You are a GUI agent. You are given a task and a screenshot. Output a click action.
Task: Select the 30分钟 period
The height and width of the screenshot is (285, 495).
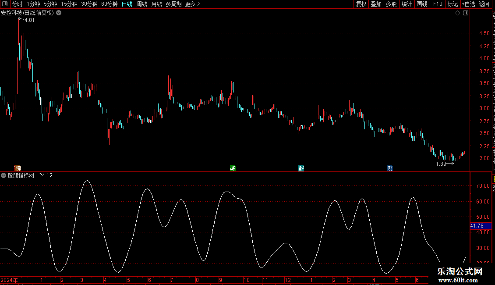(89, 4)
